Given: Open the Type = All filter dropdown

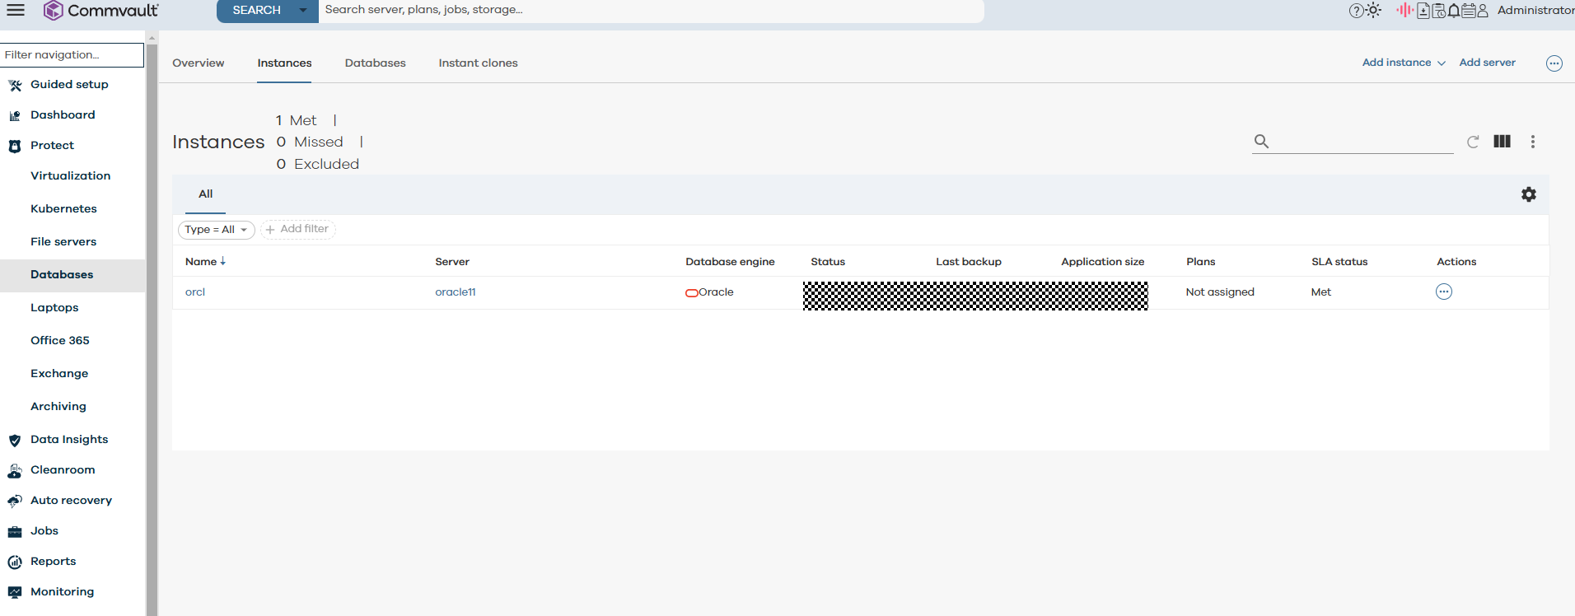Looking at the screenshot, I should (216, 230).
